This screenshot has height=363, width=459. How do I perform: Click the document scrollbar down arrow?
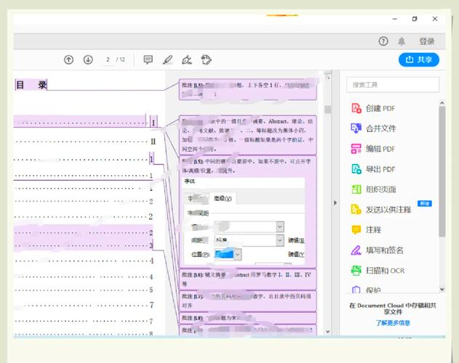point(328,332)
